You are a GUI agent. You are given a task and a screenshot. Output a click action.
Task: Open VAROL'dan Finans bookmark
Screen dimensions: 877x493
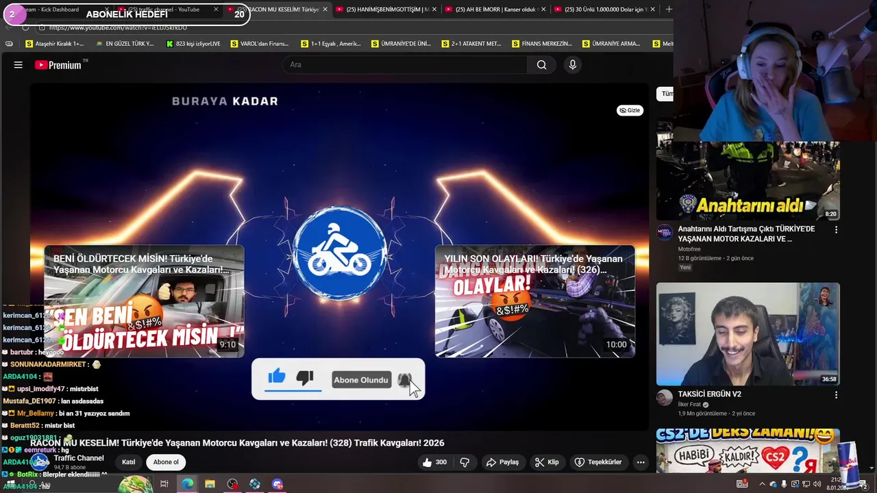260,44
